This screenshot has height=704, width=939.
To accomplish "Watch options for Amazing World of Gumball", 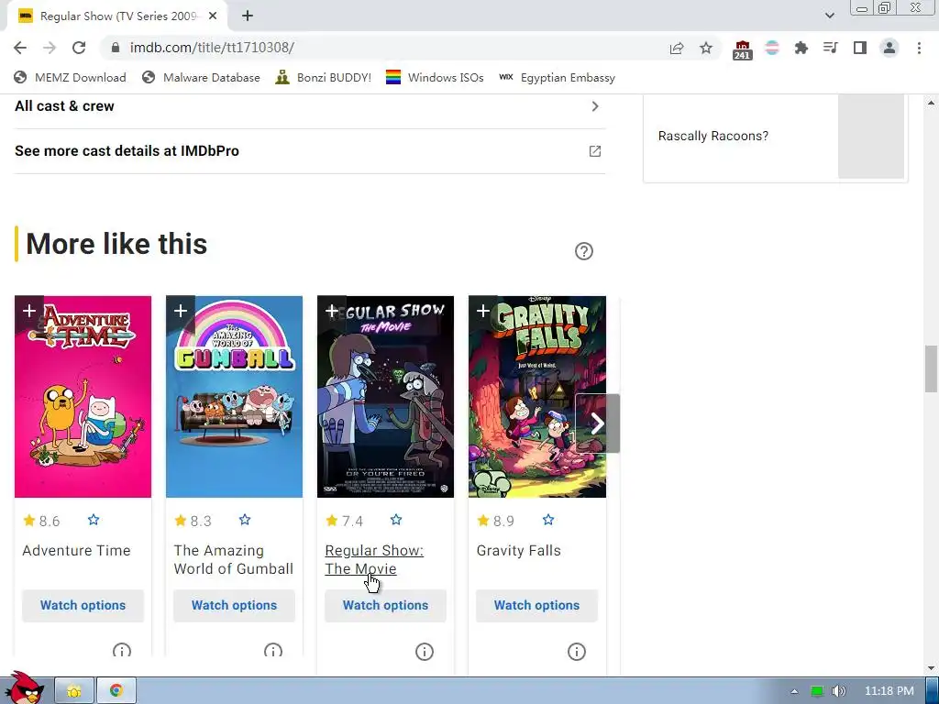I will point(234,605).
